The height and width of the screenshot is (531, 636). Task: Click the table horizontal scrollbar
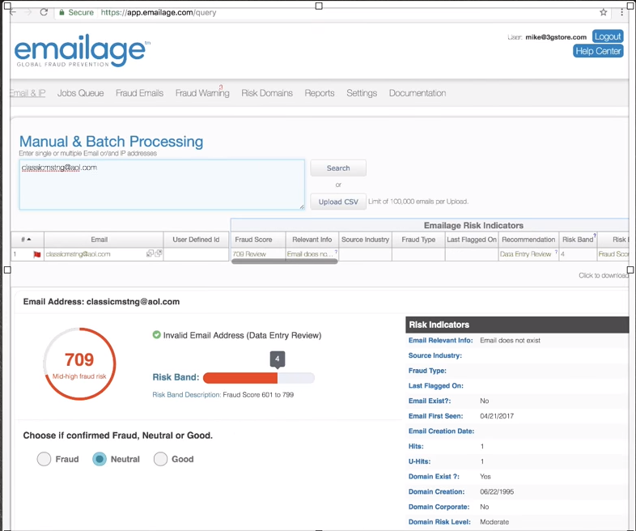[x=284, y=261]
